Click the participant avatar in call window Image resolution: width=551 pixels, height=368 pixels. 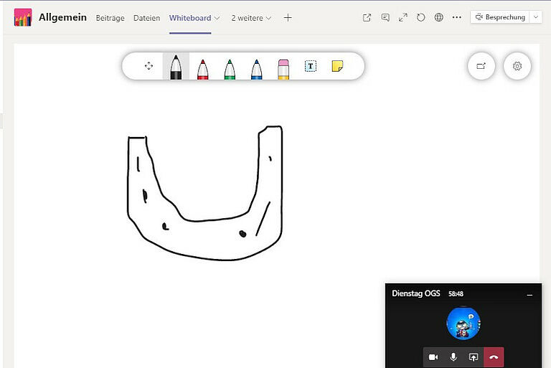click(463, 323)
